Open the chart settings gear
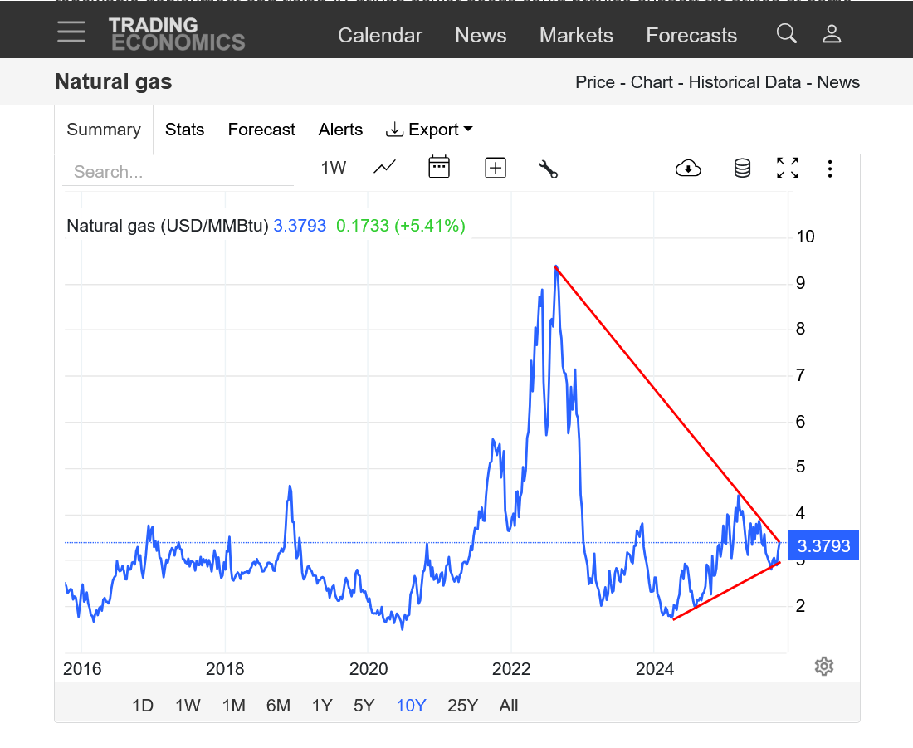The width and height of the screenshot is (913, 748). (x=823, y=666)
